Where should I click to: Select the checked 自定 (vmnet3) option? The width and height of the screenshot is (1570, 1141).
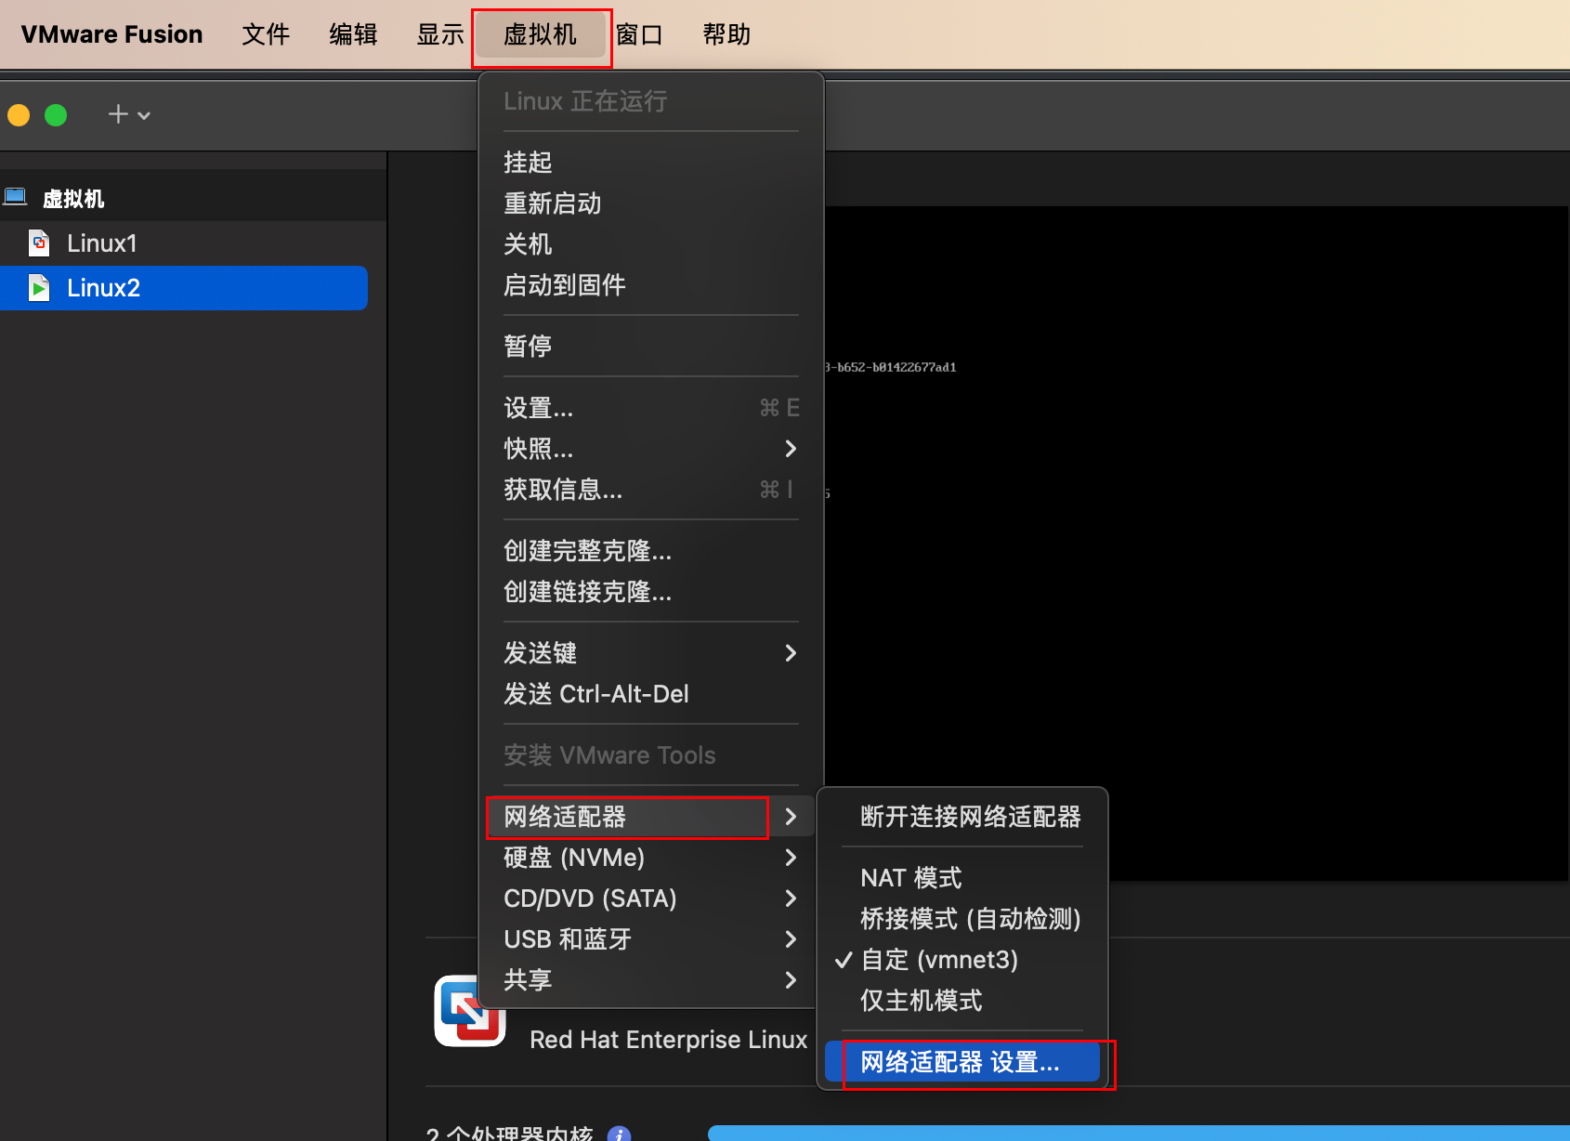962,960
